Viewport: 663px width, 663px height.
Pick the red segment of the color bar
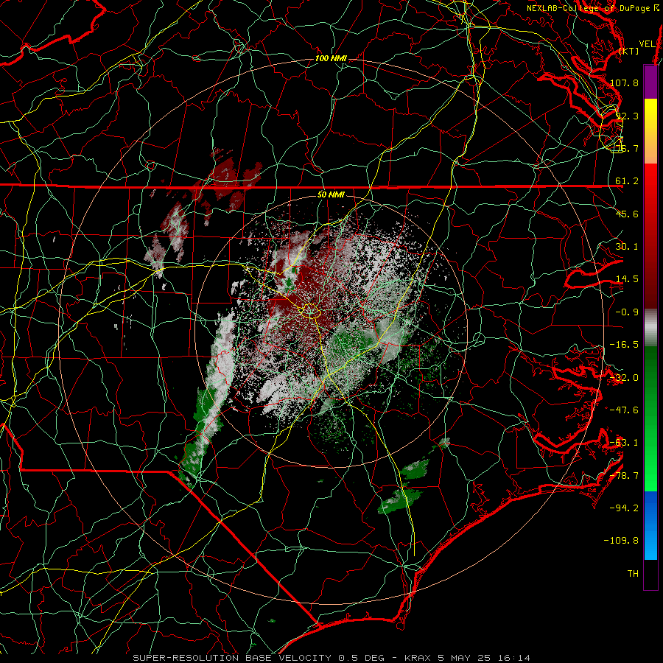(x=650, y=236)
